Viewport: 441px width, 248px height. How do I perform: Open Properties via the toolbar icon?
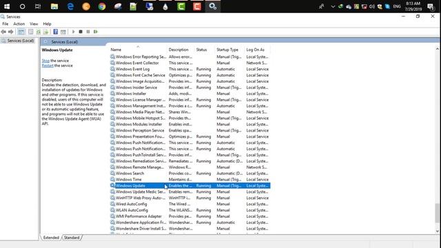(x=30, y=32)
